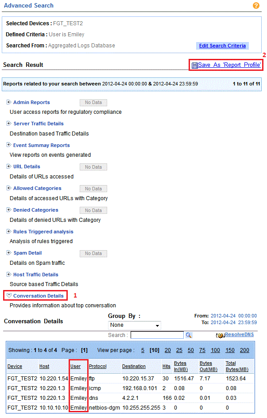The height and width of the screenshot is (418, 267).
Task: Set view per page to 200
Action: pyautogui.click(x=244, y=350)
